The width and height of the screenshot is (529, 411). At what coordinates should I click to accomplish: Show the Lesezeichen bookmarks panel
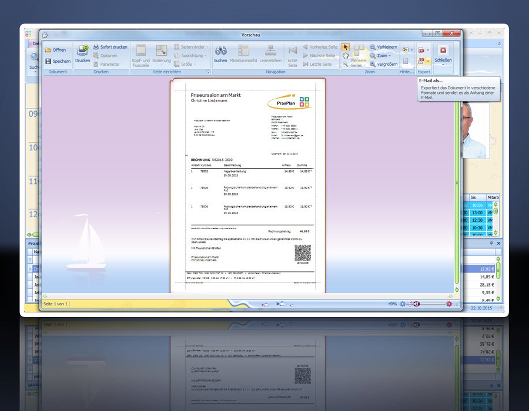coord(270,53)
